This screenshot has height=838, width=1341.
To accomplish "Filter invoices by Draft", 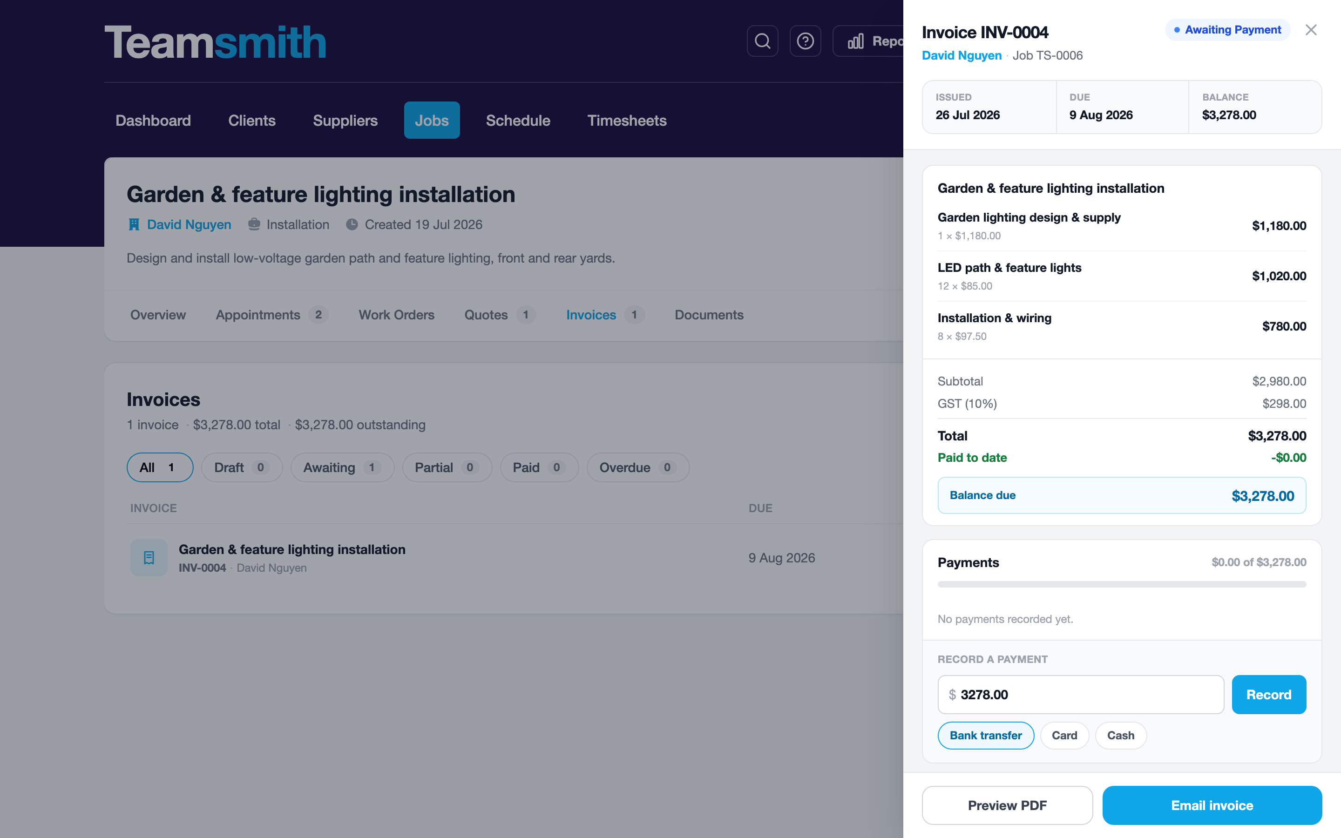I will pos(242,467).
